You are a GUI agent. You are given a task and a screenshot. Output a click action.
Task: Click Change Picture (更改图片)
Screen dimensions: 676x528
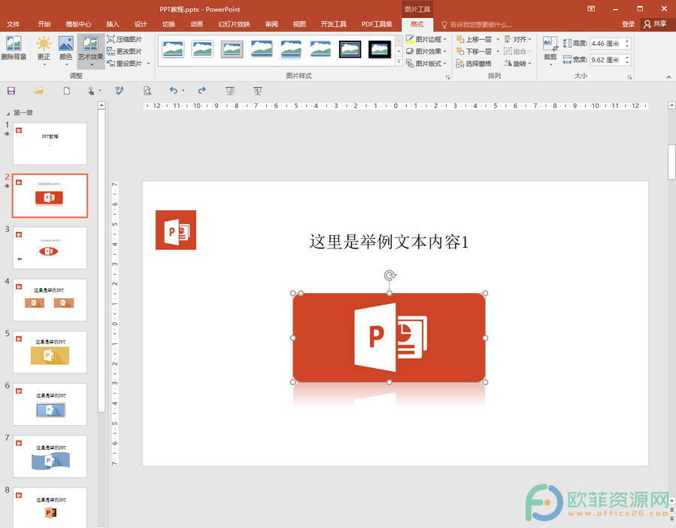(x=125, y=51)
